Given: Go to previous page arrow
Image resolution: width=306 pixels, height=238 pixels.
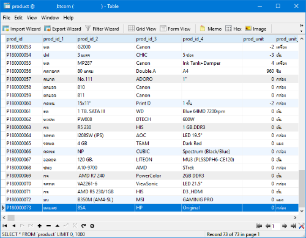Looking at the screenshot, I should point(268,226).
